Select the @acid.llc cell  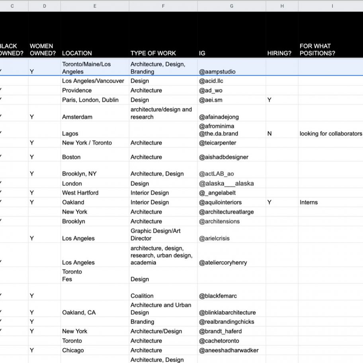click(x=232, y=81)
